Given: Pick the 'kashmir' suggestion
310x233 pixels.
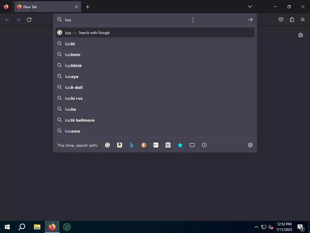Looking at the screenshot, I should (x=155, y=55).
